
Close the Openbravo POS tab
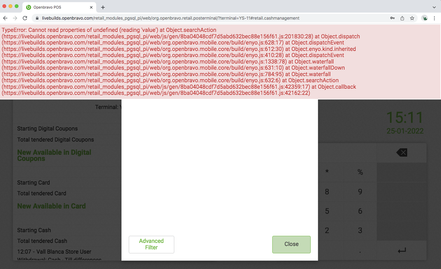tap(91, 7)
